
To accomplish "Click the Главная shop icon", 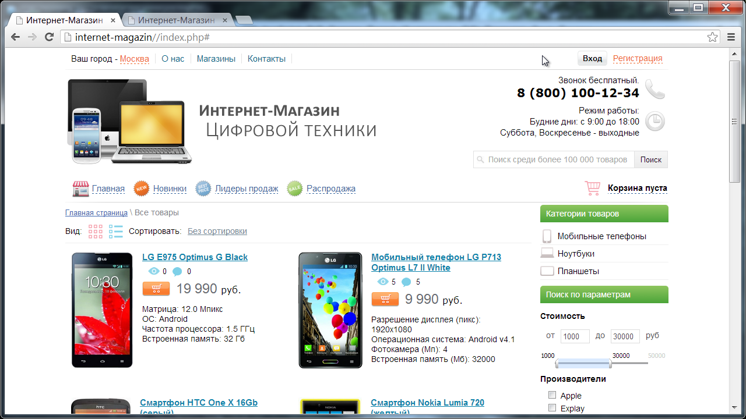I will [x=80, y=189].
